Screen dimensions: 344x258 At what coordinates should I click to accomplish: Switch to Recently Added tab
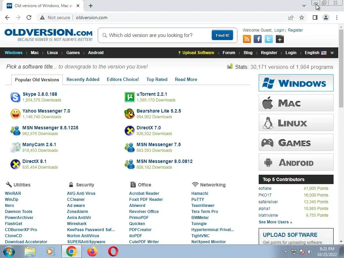83,79
